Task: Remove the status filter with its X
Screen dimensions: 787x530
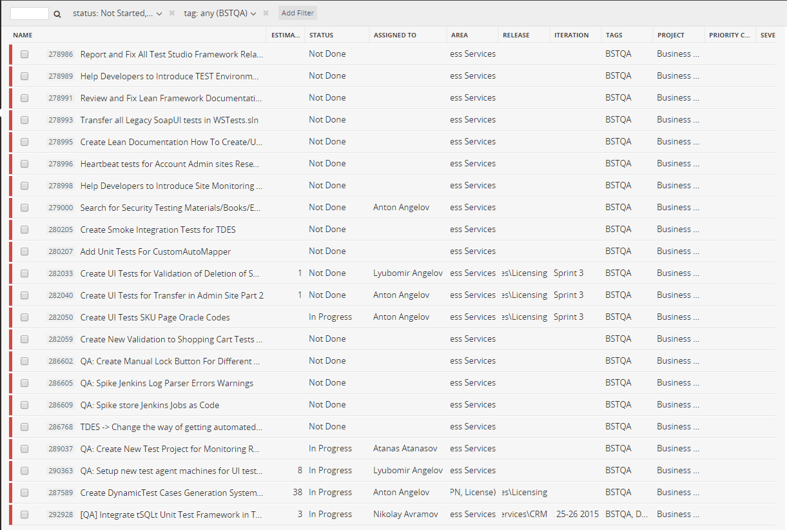Action: pos(171,13)
